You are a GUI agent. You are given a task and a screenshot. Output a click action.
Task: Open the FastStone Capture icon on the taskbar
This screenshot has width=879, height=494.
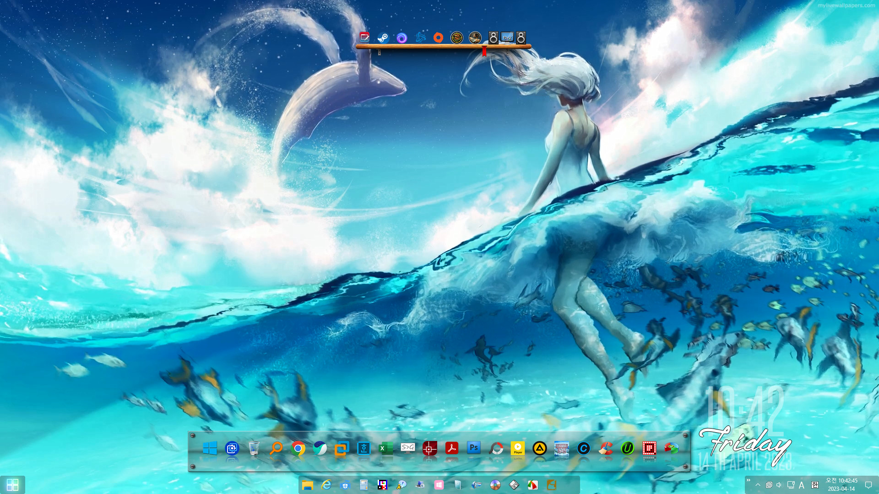point(532,485)
